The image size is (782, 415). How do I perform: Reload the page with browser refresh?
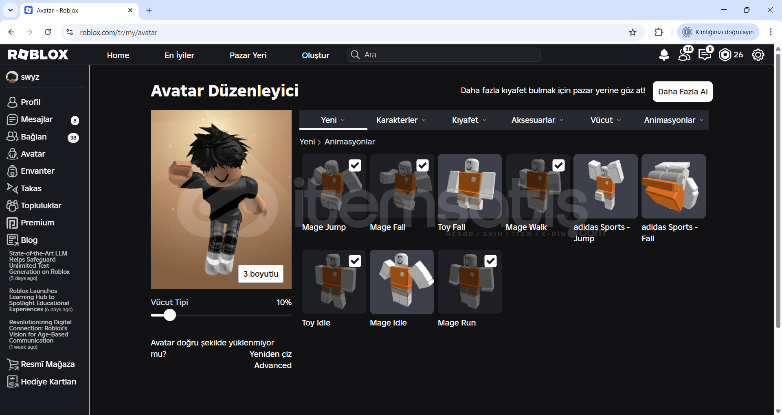(48, 32)
